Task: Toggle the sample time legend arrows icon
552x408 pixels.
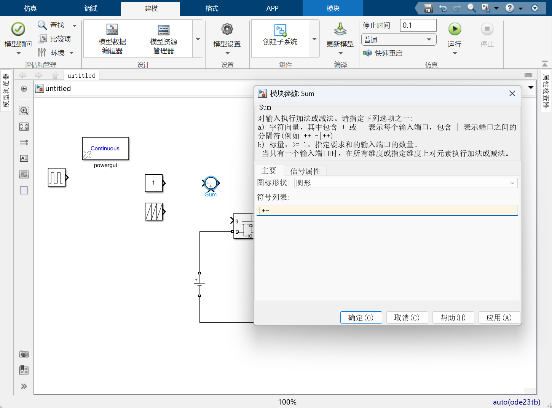Action: [x=24, y=142]
